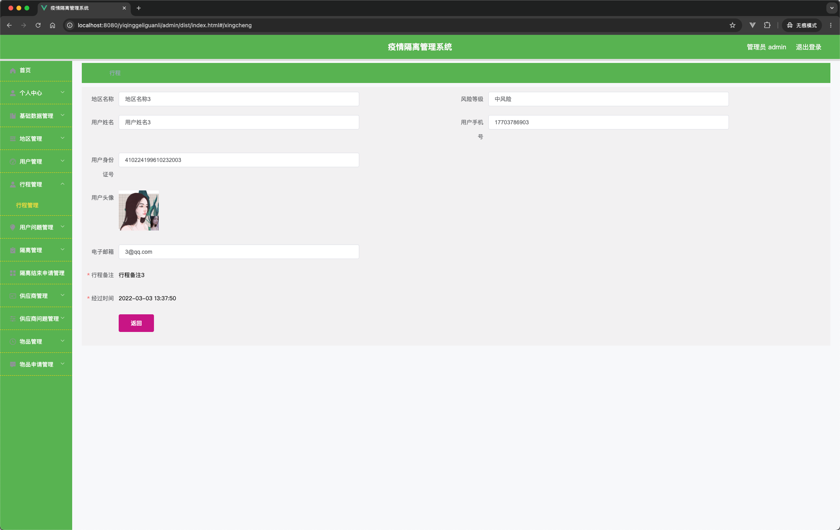Click the icon beside 物品管理
This screenshot has width=840, height=530.
pos(13,342)
